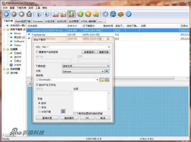The height and width of the screenshot is (142, 191).
Task: Expand the 历史回顾 tree node
Action: (4, 69)
